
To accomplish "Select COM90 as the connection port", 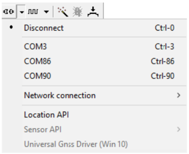I will [38, 76].
